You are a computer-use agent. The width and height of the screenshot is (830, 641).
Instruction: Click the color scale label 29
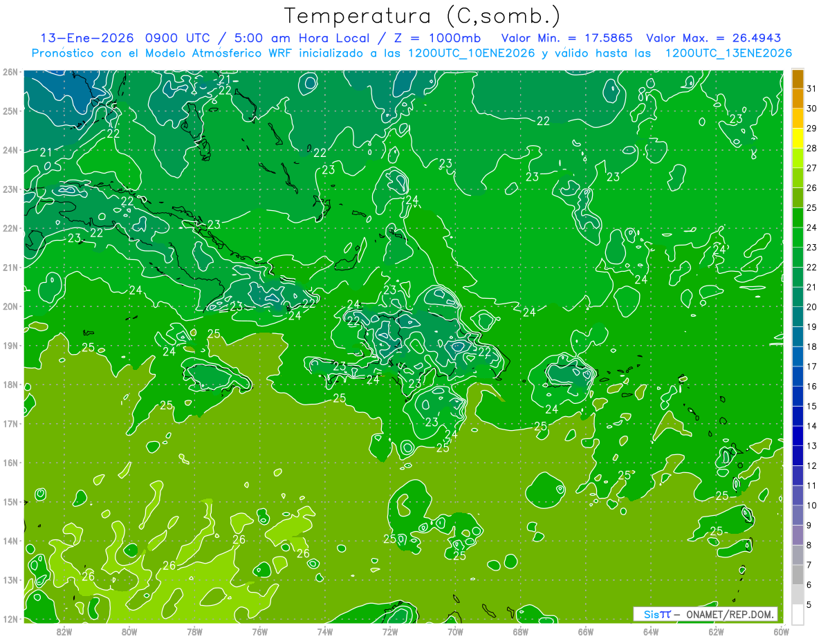click(811, 129)
